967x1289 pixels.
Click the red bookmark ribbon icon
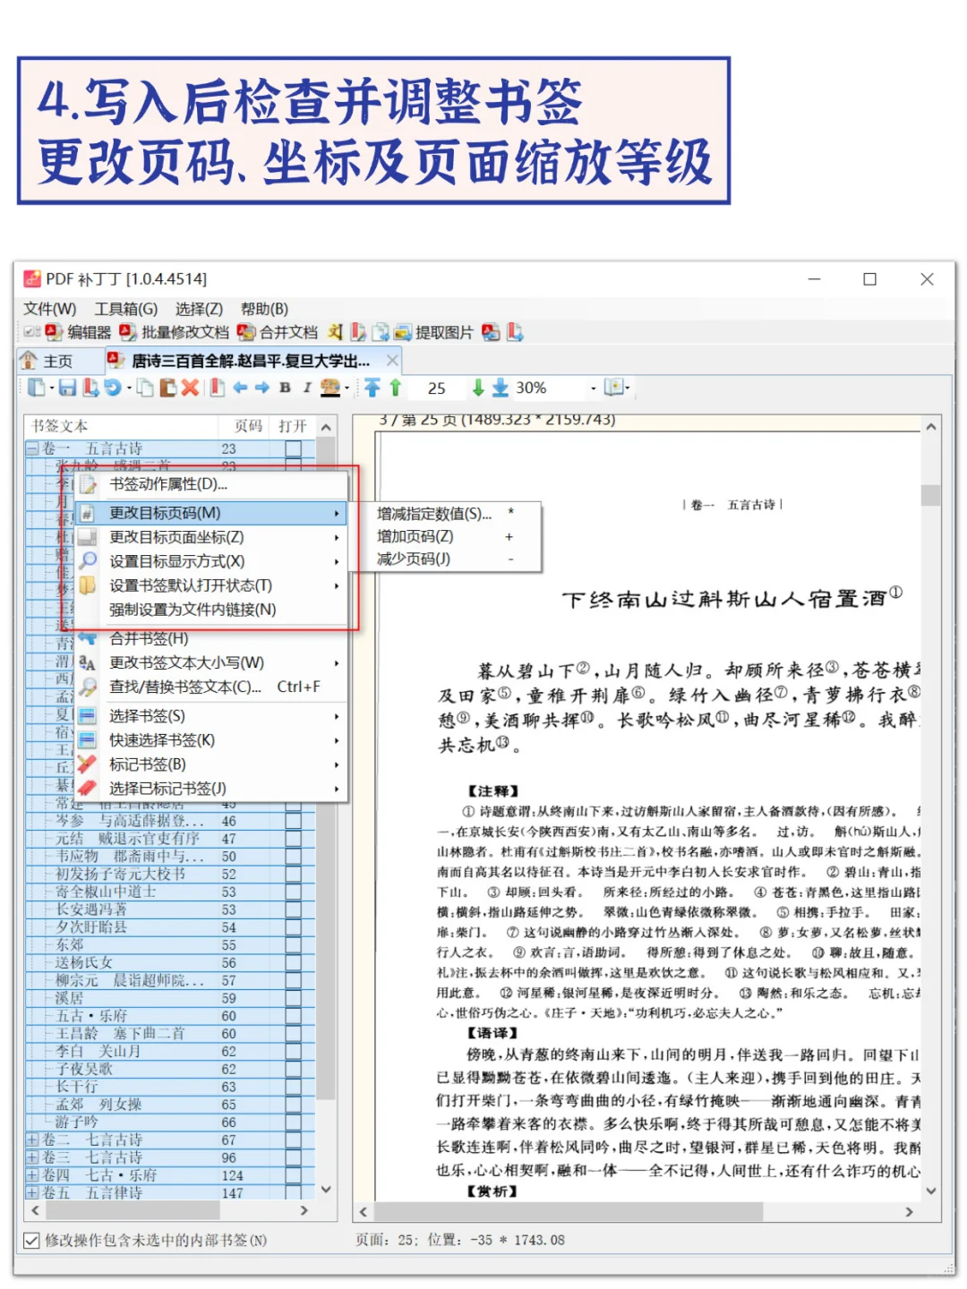click(217, 388)
